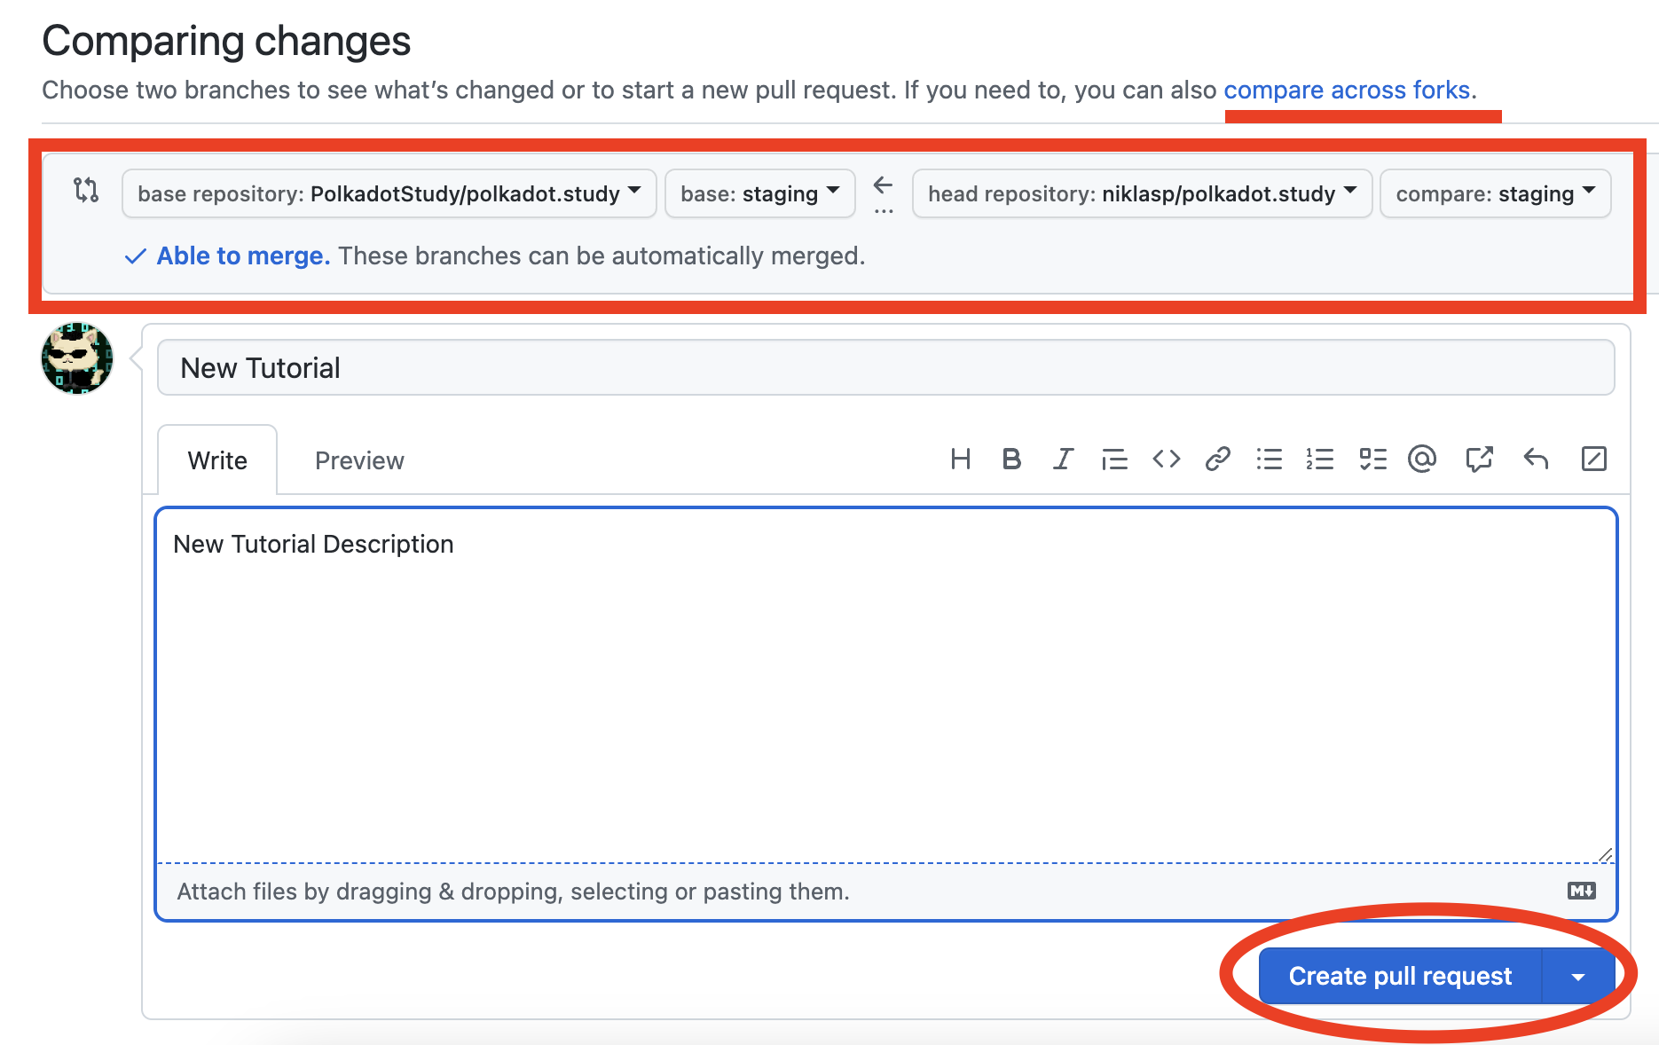This screenshot has width=1659, height=1045.
Task: Toggle italic formatting
Action: click(1063, 460)
